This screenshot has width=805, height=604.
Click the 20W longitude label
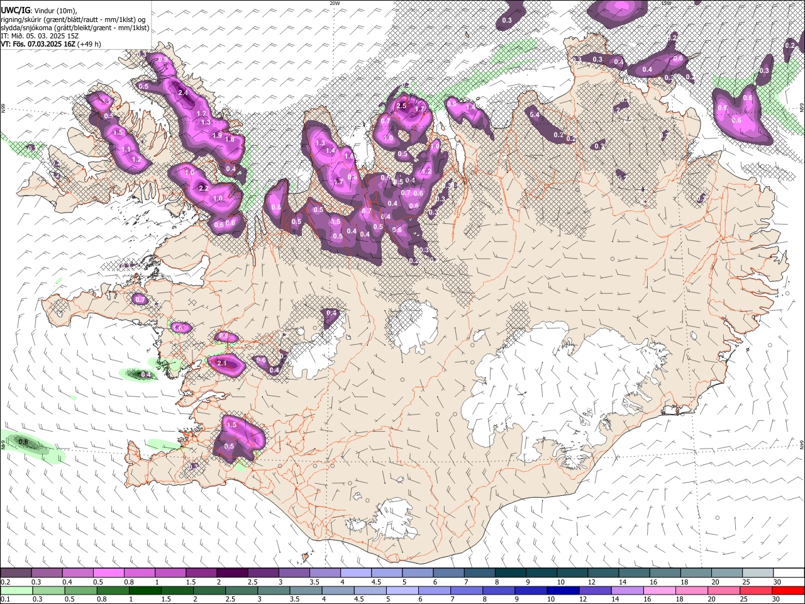tap(334, 3)
